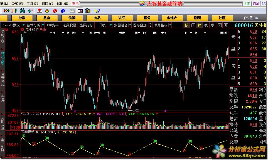Click the red circular info icon
Image resolution: width=268 pixels, height=160 pixels.
coord(55,11)
